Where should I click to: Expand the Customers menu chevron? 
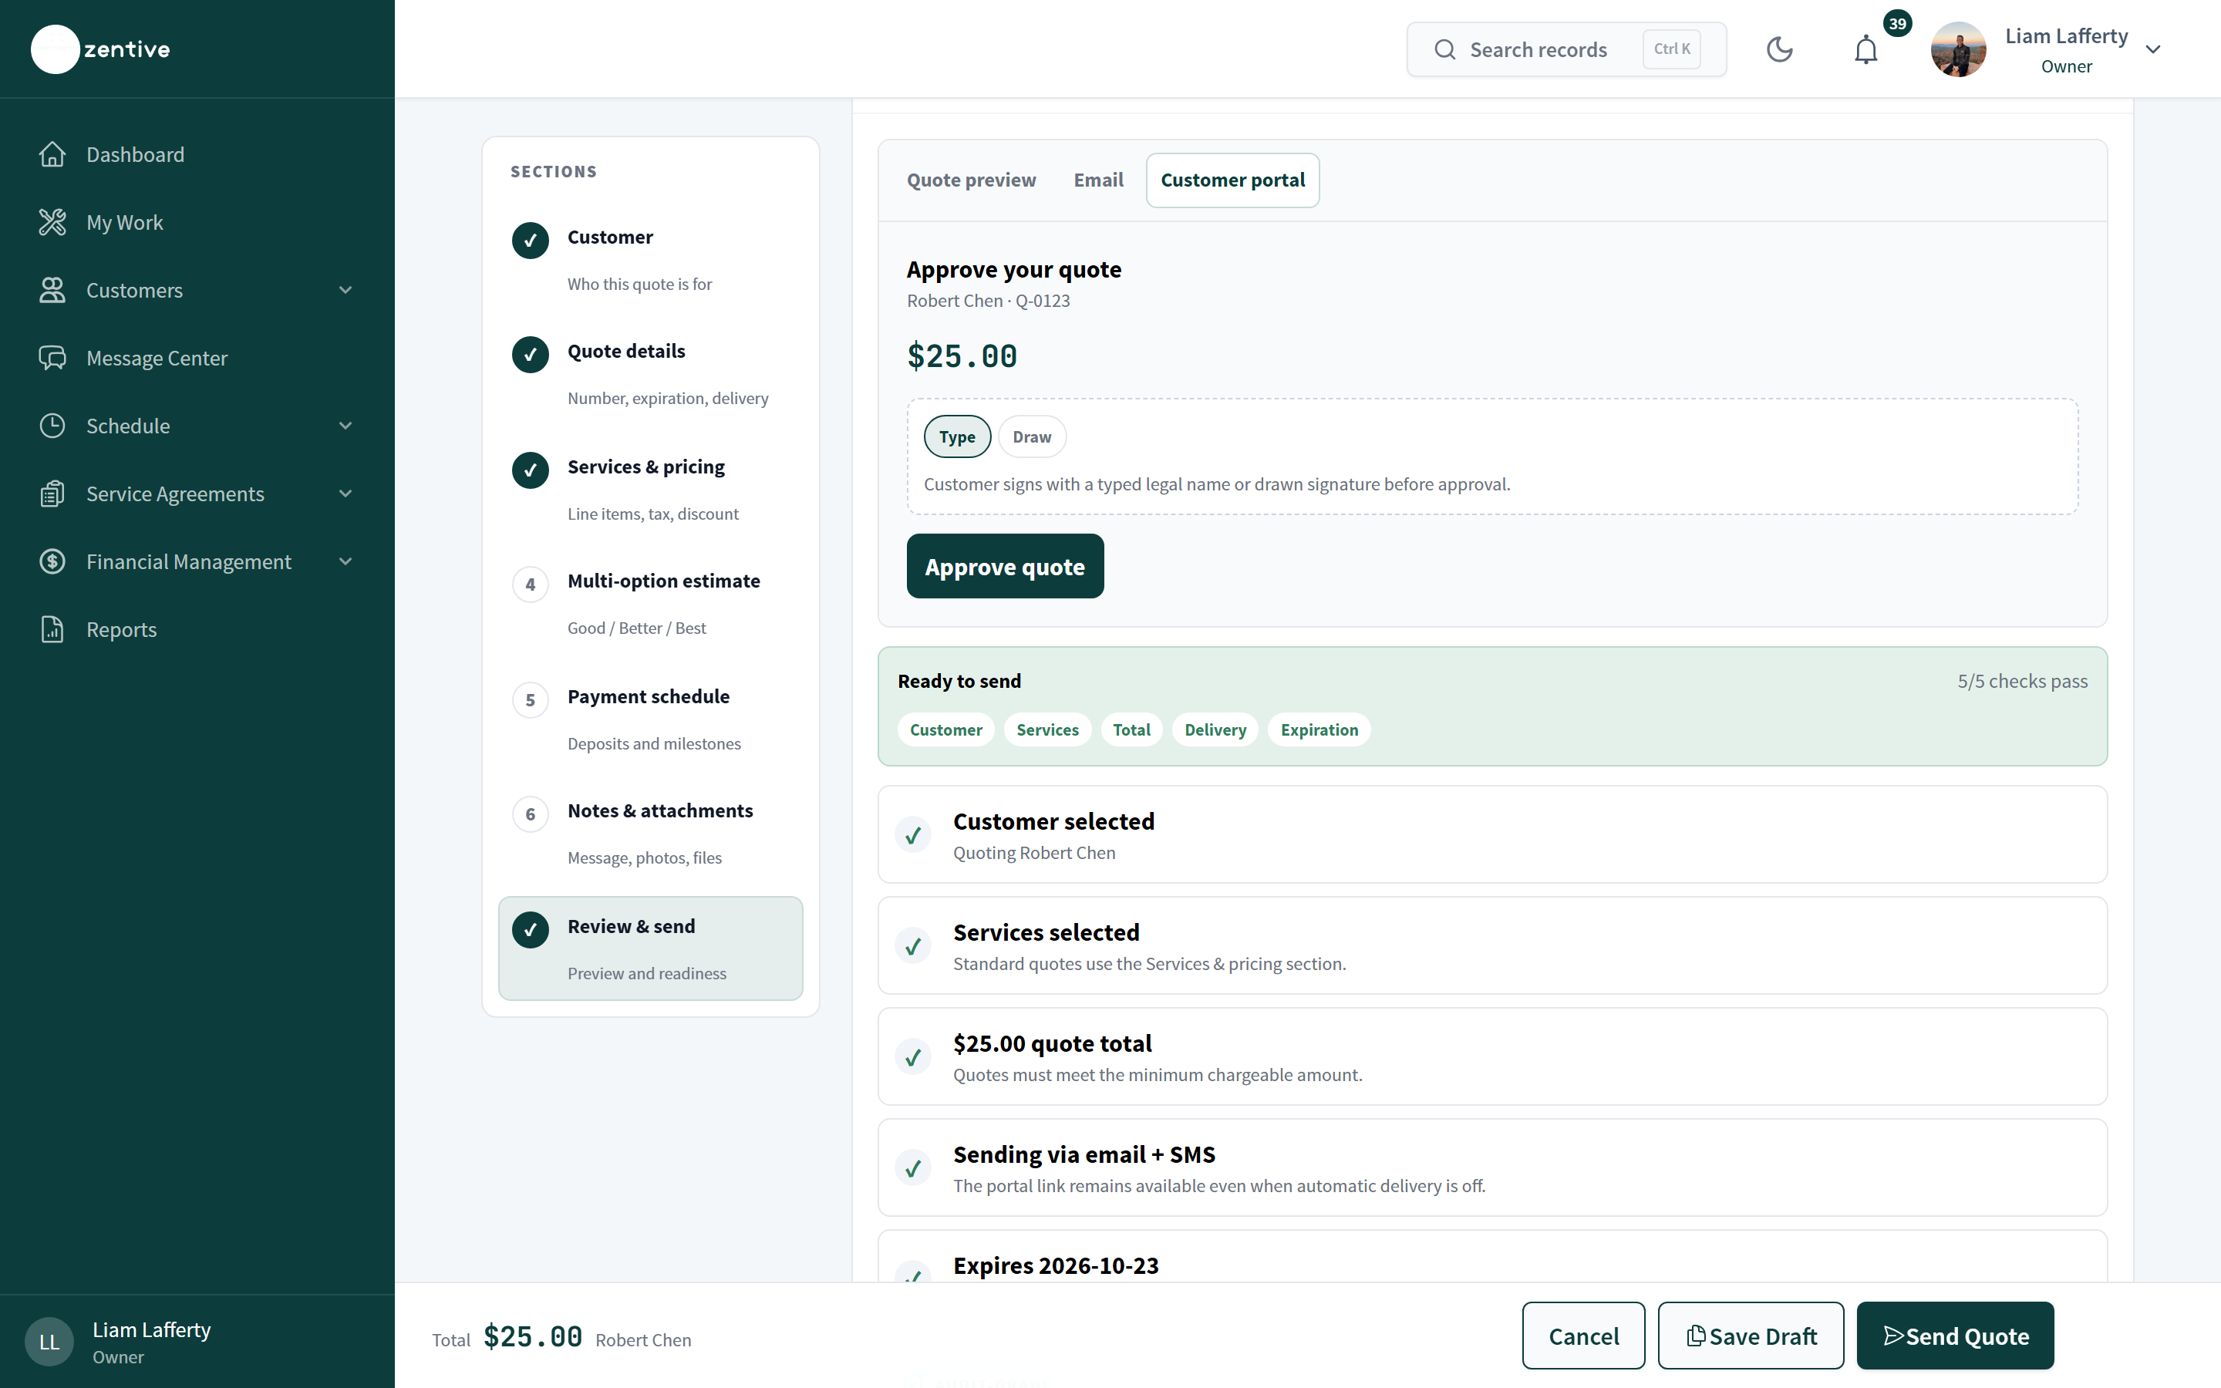pos(346,290)
